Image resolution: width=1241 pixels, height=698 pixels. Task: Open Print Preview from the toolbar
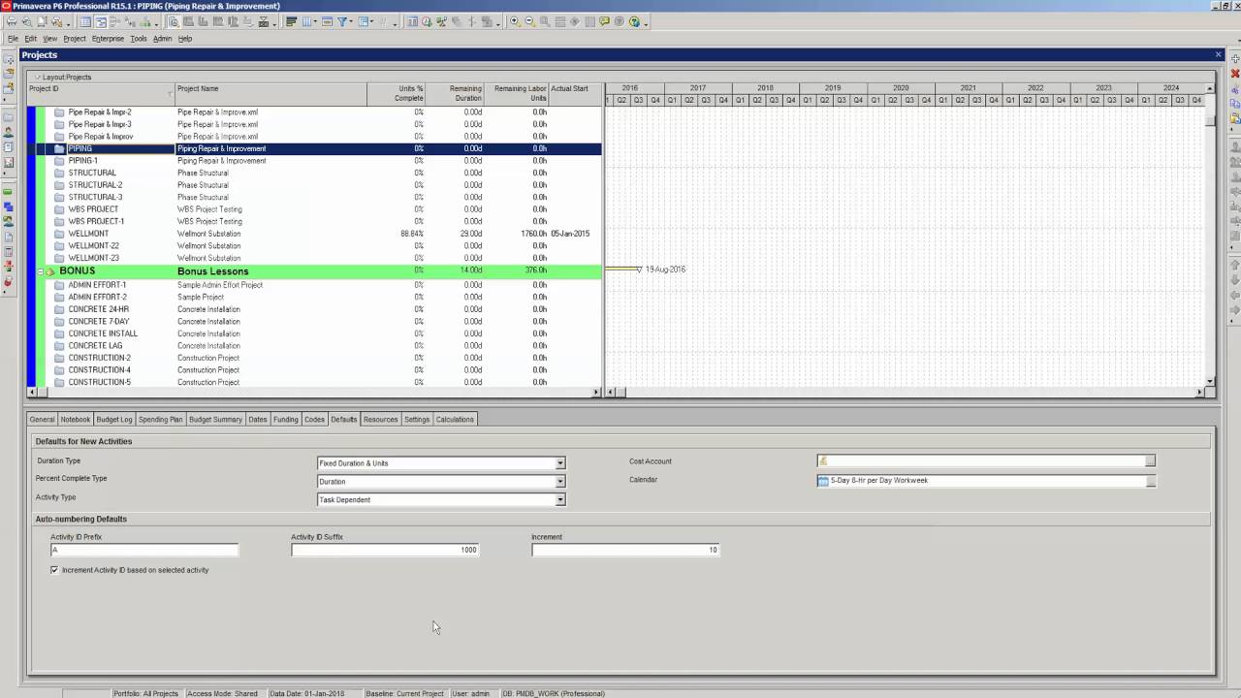pos(27,21)
